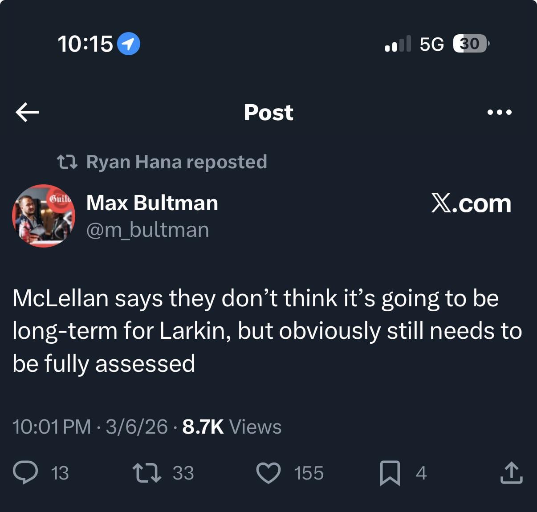This screenshot has height=512, width=537.
Task: Tap the @m_bultman handle
Action: click(147, 230)
